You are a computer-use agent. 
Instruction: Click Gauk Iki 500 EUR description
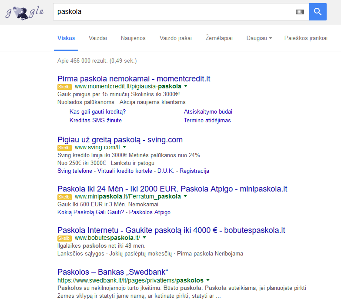click(108, 205)
